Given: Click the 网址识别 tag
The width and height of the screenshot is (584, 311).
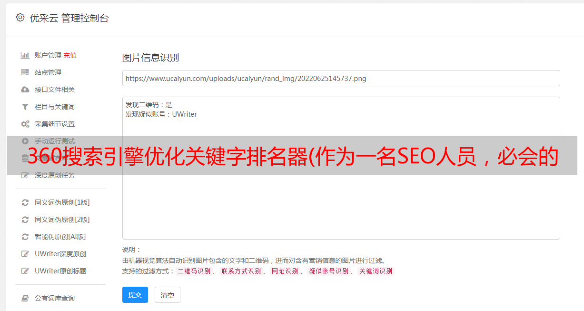Looking at the screenshot, I should [x=285, y=271].
